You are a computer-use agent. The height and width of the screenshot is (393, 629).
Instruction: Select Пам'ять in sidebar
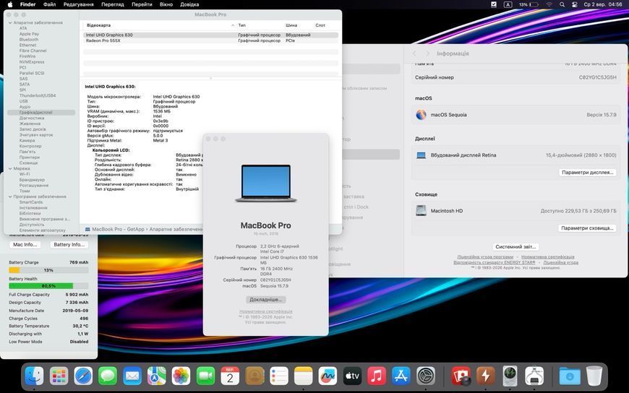tap(27, 152)
